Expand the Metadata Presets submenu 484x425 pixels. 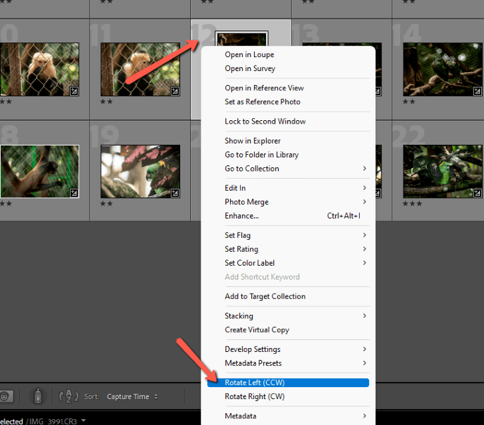[x=288, y=363]
